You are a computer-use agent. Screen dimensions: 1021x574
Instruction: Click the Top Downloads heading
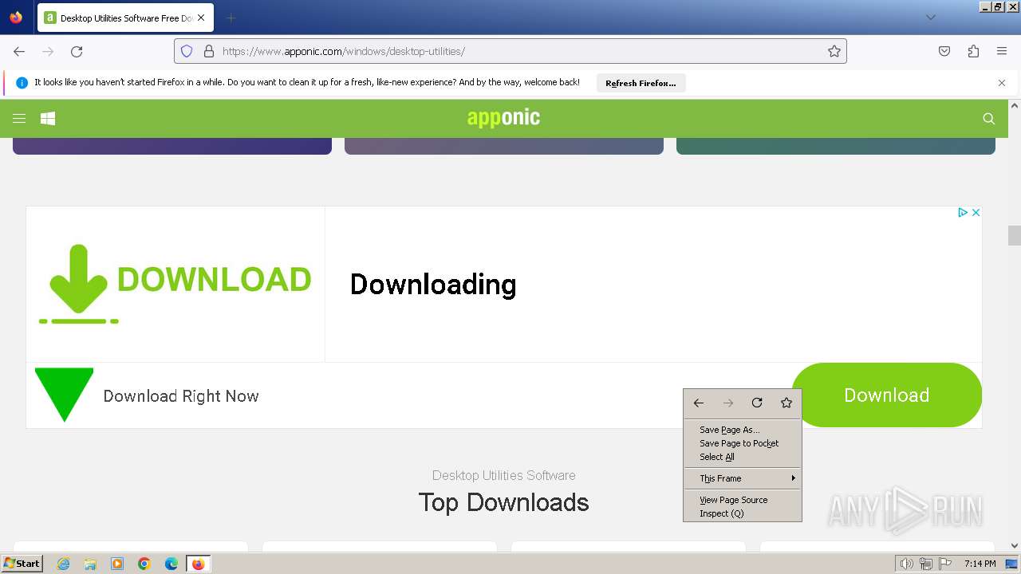(x=503, y=502)
